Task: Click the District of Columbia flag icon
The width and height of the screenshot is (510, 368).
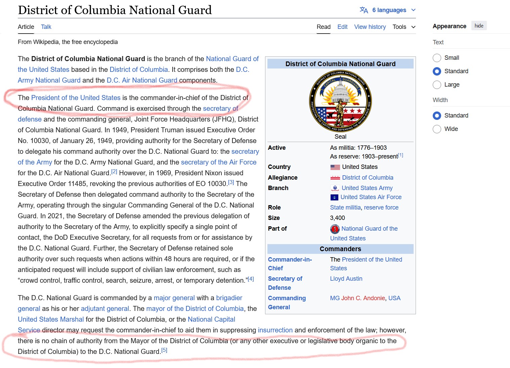Action: (335, 178)
